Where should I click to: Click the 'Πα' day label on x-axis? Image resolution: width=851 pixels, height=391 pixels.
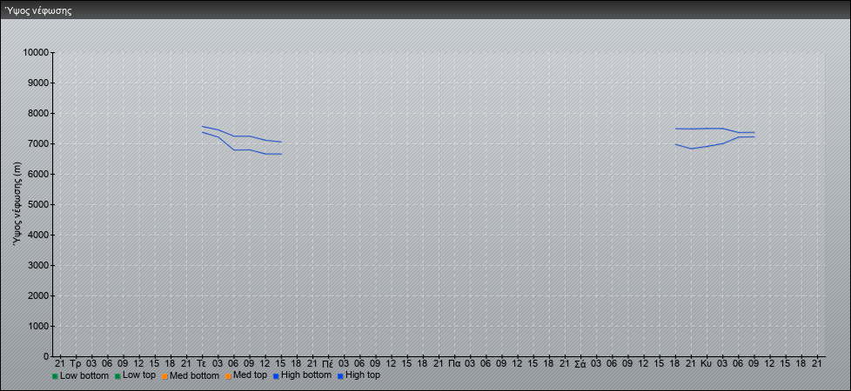point(454,364)
